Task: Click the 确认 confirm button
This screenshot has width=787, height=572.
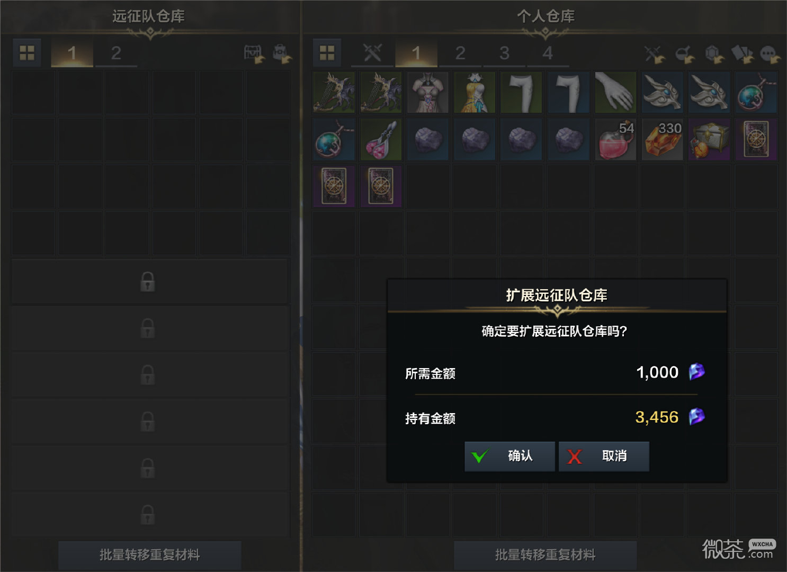Action: [509, 456]
